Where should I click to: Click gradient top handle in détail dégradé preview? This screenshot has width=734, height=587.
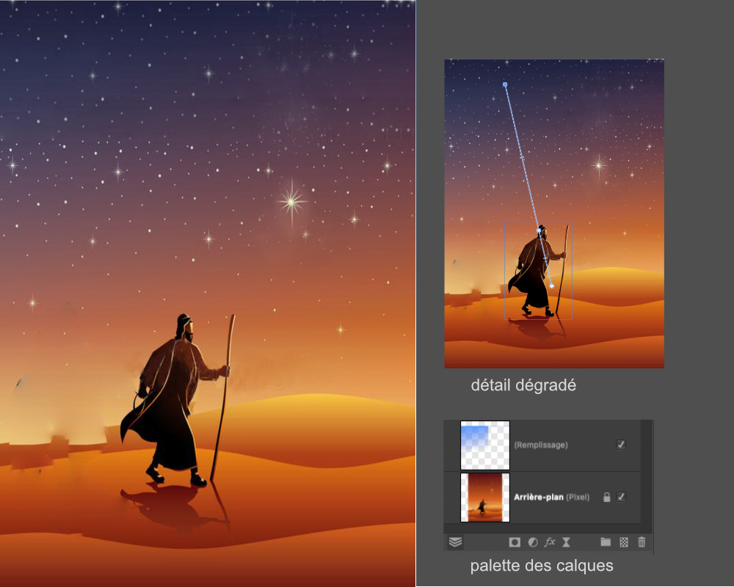pos(505,84)
